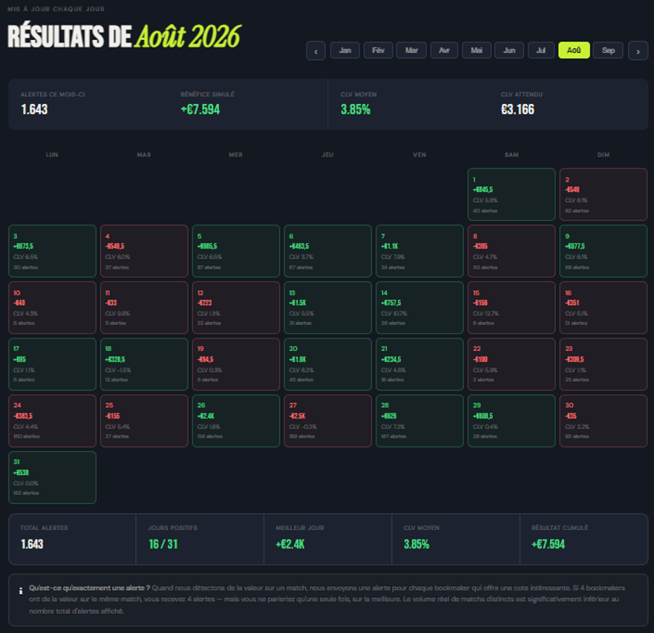Open day 23 calendar card
The width and height of the screenshot is (654, 633).
[603, 364]
